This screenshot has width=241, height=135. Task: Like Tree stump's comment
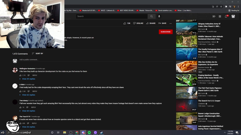pos(20,107)
